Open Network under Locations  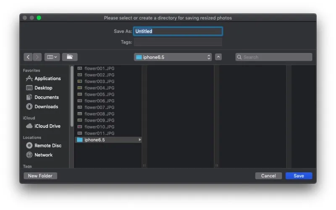tap(43, 155)
